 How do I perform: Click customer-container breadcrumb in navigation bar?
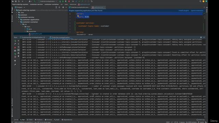pyautogui.click(x=52, y=4)
